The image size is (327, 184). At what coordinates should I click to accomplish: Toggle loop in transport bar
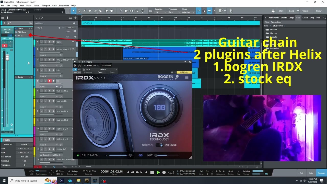pos(171,172)
